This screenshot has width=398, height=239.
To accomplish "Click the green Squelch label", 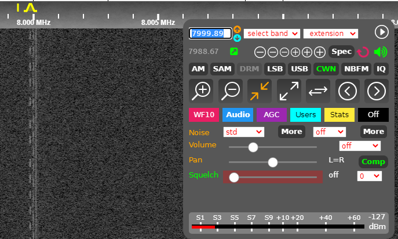I will (203, 175).
